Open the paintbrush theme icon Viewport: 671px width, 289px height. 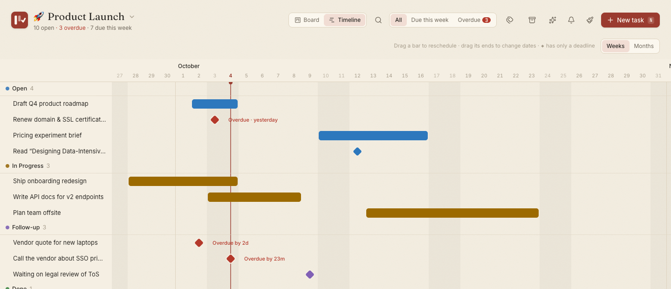coord(590,20)
